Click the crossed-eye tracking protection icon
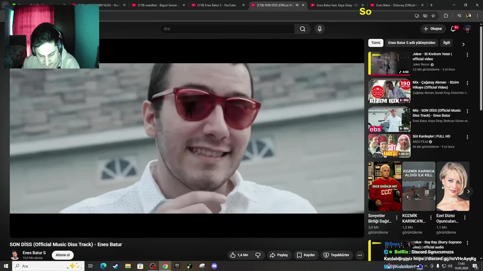The height and width of the screenshot is (271, 483). pos(425,16)
